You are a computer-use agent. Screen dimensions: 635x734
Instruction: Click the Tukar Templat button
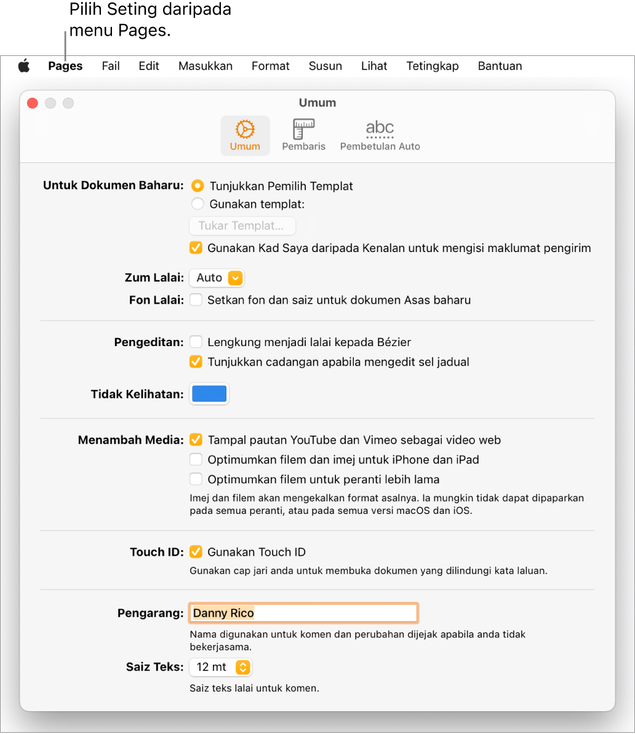click(x=242, y=226)
